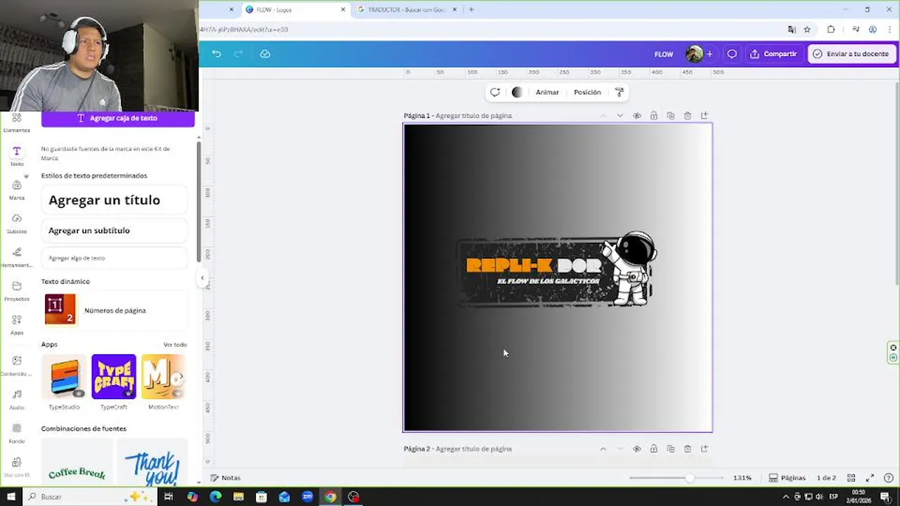The width and height of the screenshot is (900, 506).
Task: Add a collaborator with the plus icon
Action: 709,54
